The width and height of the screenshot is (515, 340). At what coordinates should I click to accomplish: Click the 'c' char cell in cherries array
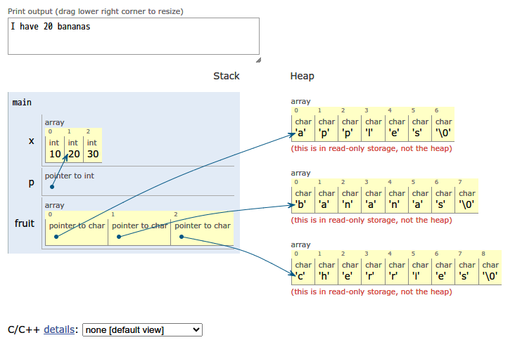(303, 276)
